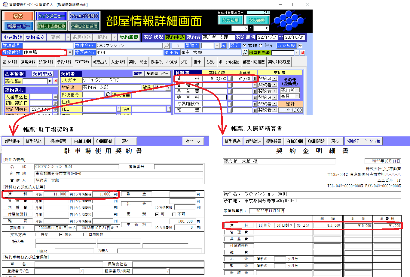Open calculator icon beside 賃料 本体金額 ¥10,000
This screenshot has height=277, width=410.
click(230, 79)
